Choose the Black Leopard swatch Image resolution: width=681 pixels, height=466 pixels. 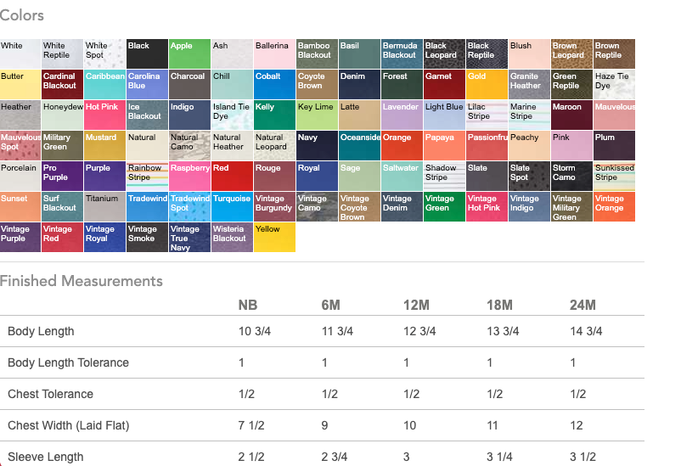click(x=445, y=53)
